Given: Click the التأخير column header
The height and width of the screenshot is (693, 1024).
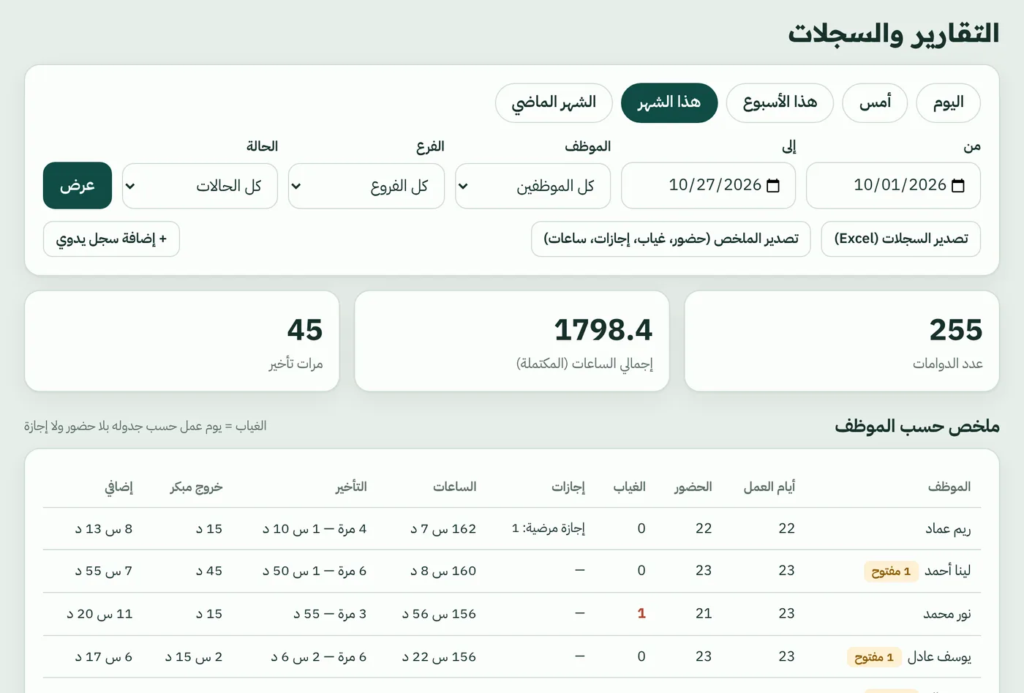Looking at the screenshot, I should click(351, 487).
